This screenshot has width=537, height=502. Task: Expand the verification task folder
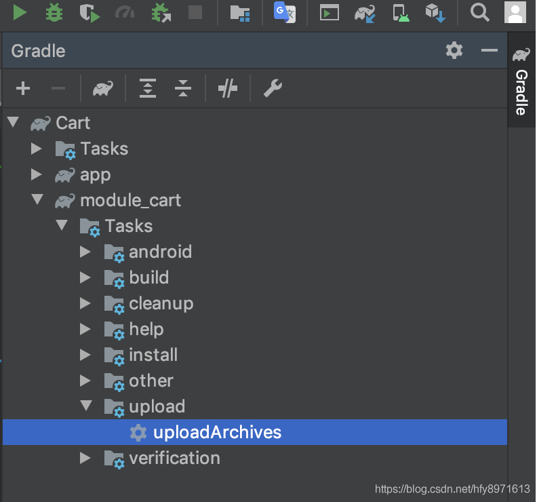(85, 458)
